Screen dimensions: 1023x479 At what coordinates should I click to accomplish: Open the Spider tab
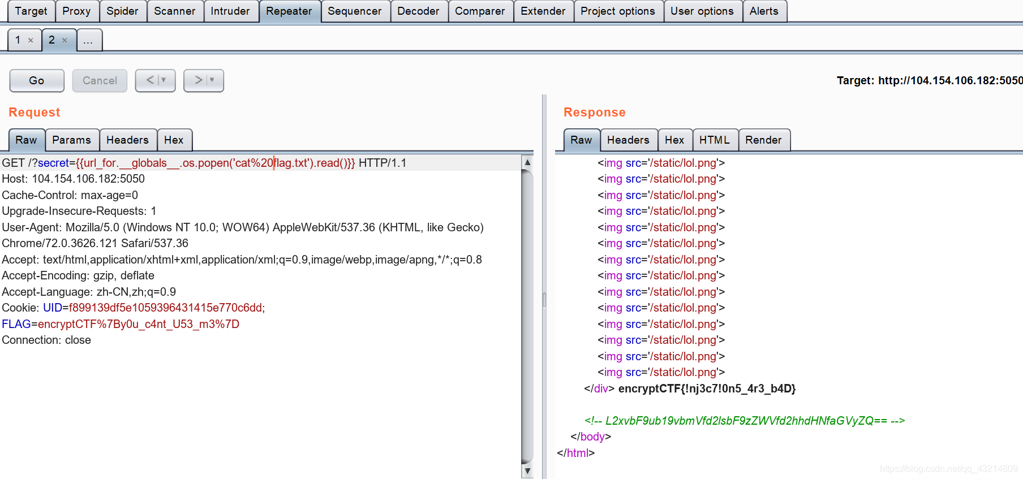122,11
